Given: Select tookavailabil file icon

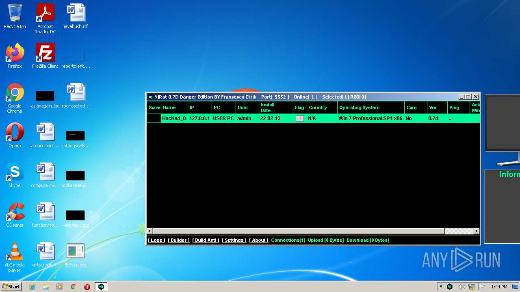Looking at the screenshot, I should pyautogui.click(x=76, y=178).
